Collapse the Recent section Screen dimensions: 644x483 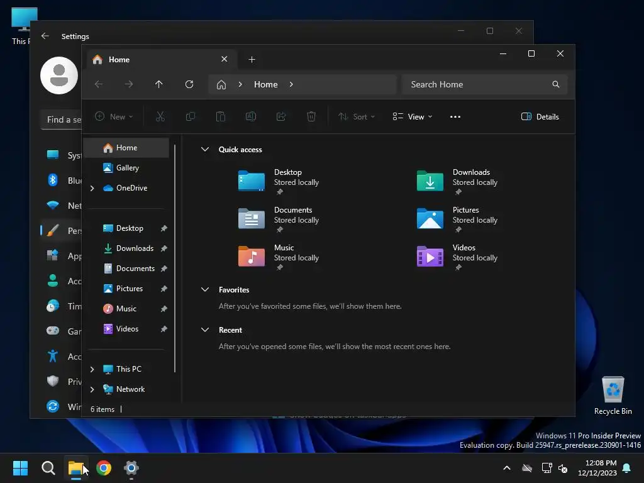point(205,330)
